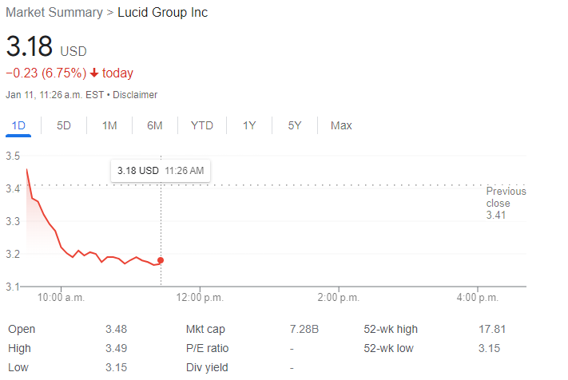Click the 3.18 USD chart tooltip

[x=160, y=171]
